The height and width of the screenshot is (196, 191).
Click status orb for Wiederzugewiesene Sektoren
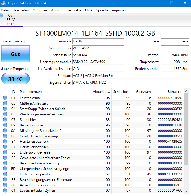[x=5, y=114]
